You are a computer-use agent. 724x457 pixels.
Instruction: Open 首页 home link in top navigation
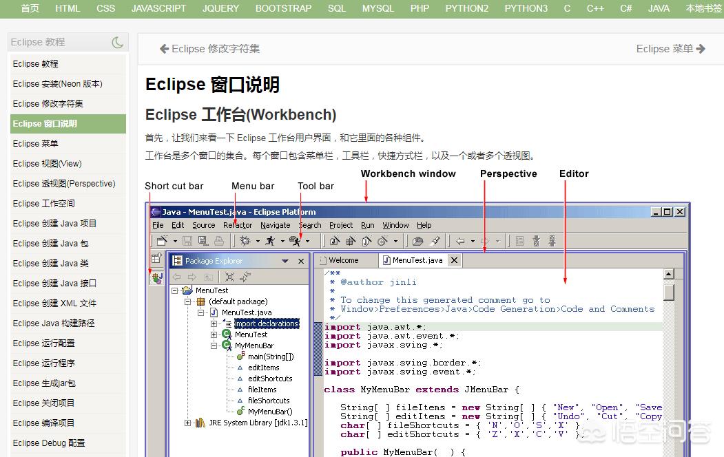pyautogui.click(x=30, y=8)
